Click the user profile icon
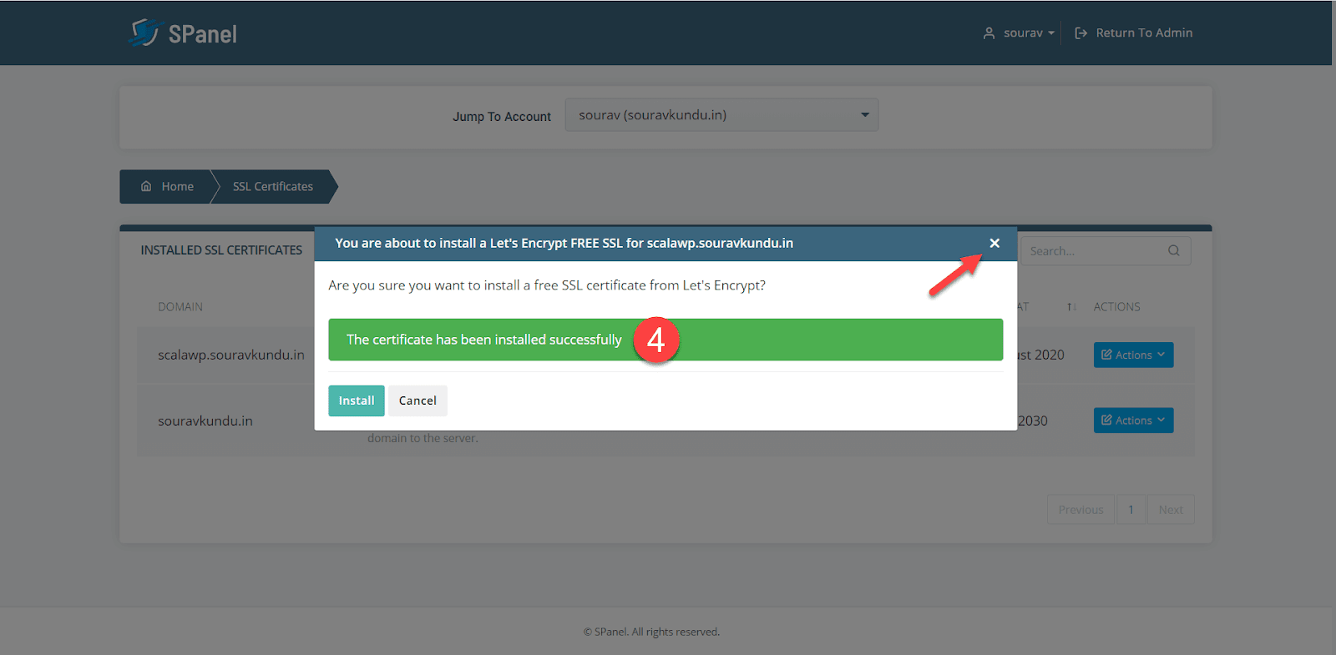 (989, 33)
